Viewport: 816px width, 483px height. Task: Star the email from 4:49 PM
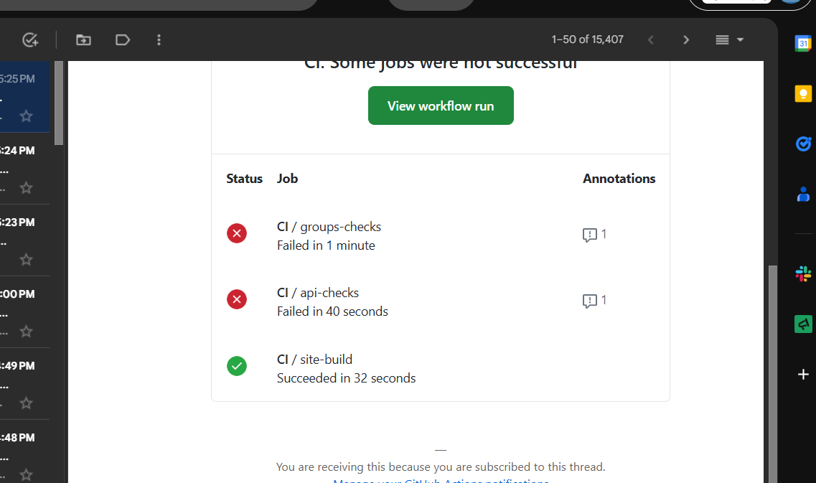click(26, 403)
